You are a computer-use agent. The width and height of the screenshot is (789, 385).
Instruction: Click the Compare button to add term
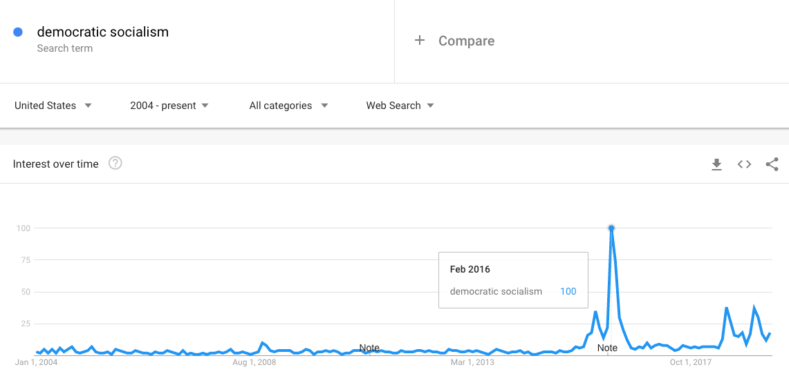[x=466, y=41]
